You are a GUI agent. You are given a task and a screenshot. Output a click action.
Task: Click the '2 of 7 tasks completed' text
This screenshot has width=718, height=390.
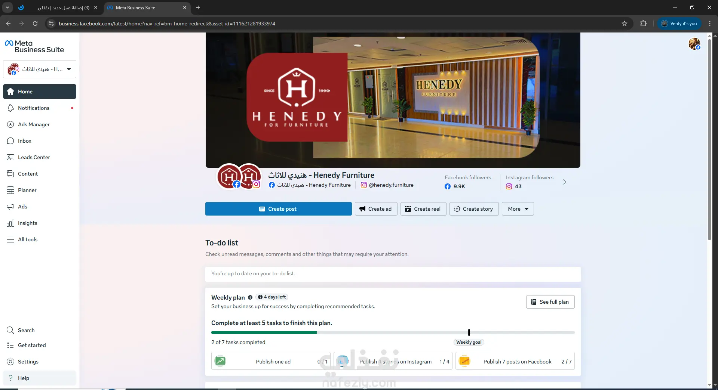(238, 342)
